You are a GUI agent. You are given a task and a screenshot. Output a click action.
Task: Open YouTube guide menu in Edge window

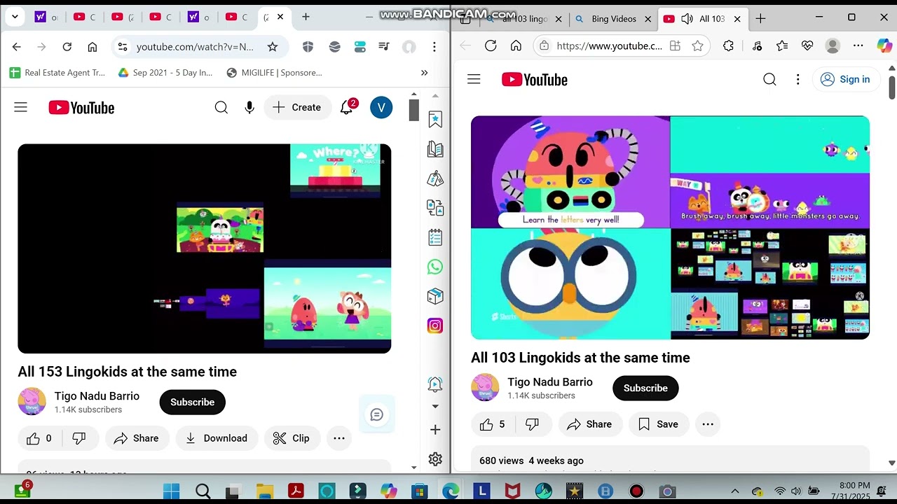[474, 79]
